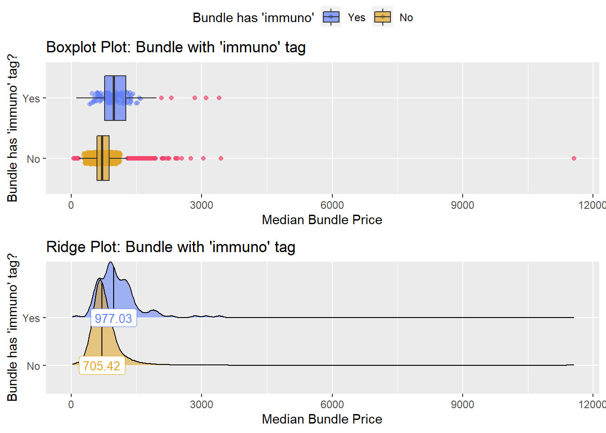Click the 'Yes' y-axis label in boxplot

tap(31, 98)
